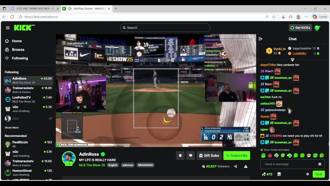
Task: Open HumxnGhxst in Recommended channels
Action: coord(28,173)
